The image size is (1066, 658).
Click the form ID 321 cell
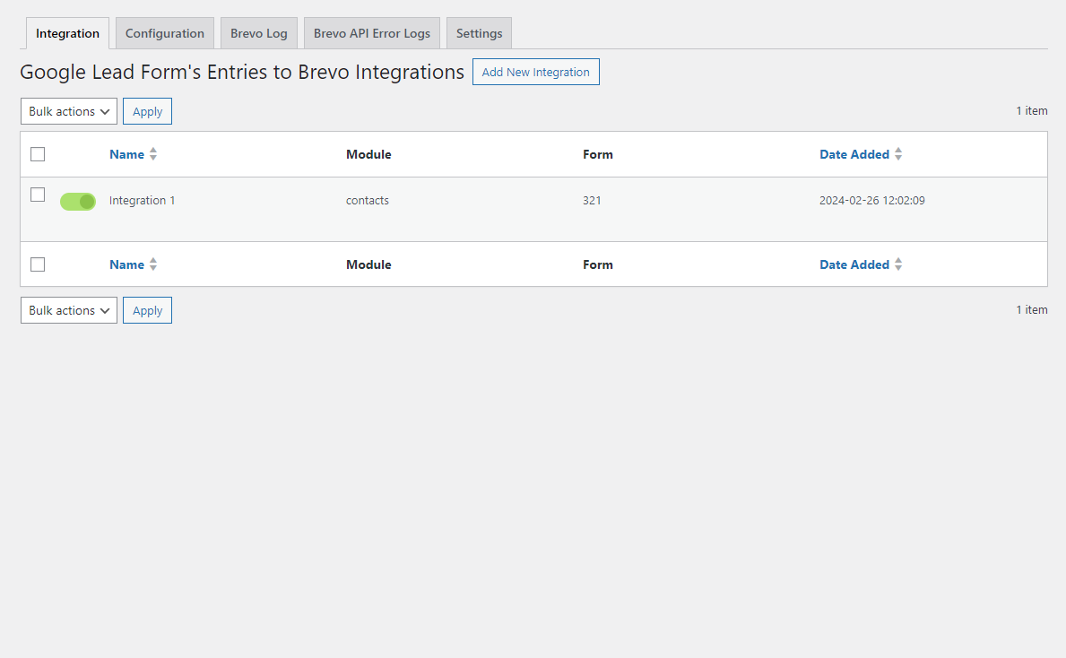592,201
